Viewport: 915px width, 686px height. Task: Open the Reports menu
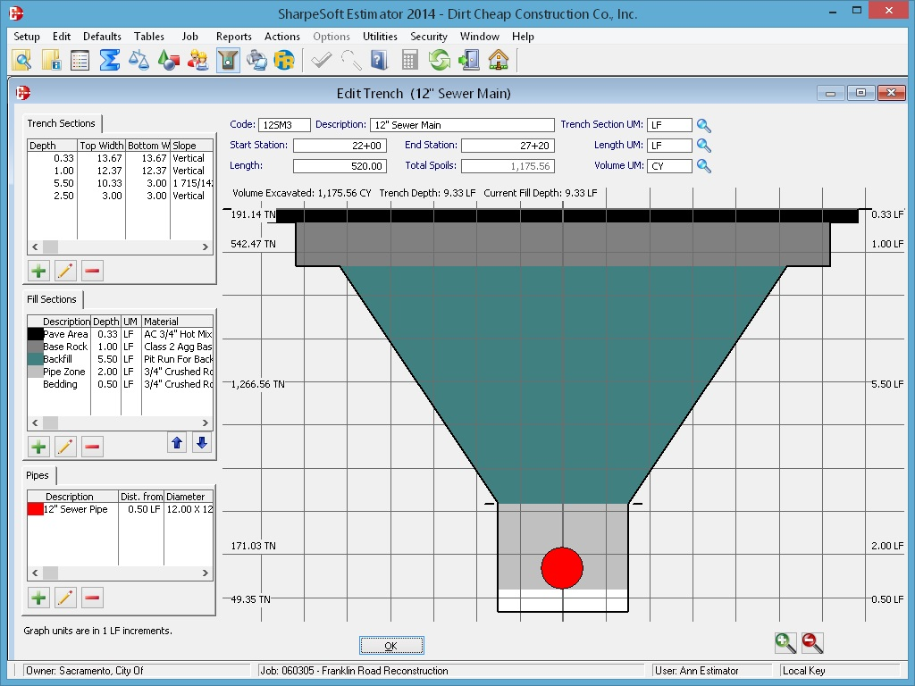pyautogui.click(x=233, y=37)
